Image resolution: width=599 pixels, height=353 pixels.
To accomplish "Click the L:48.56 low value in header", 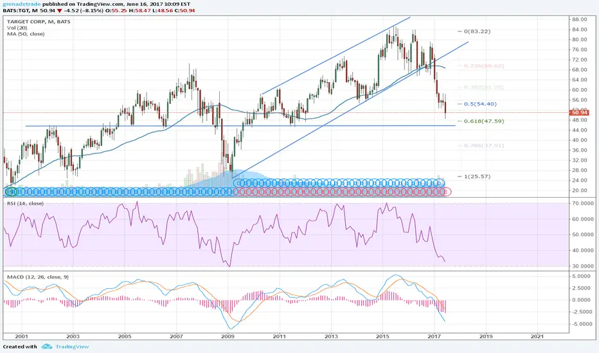I will pos(163,10).
